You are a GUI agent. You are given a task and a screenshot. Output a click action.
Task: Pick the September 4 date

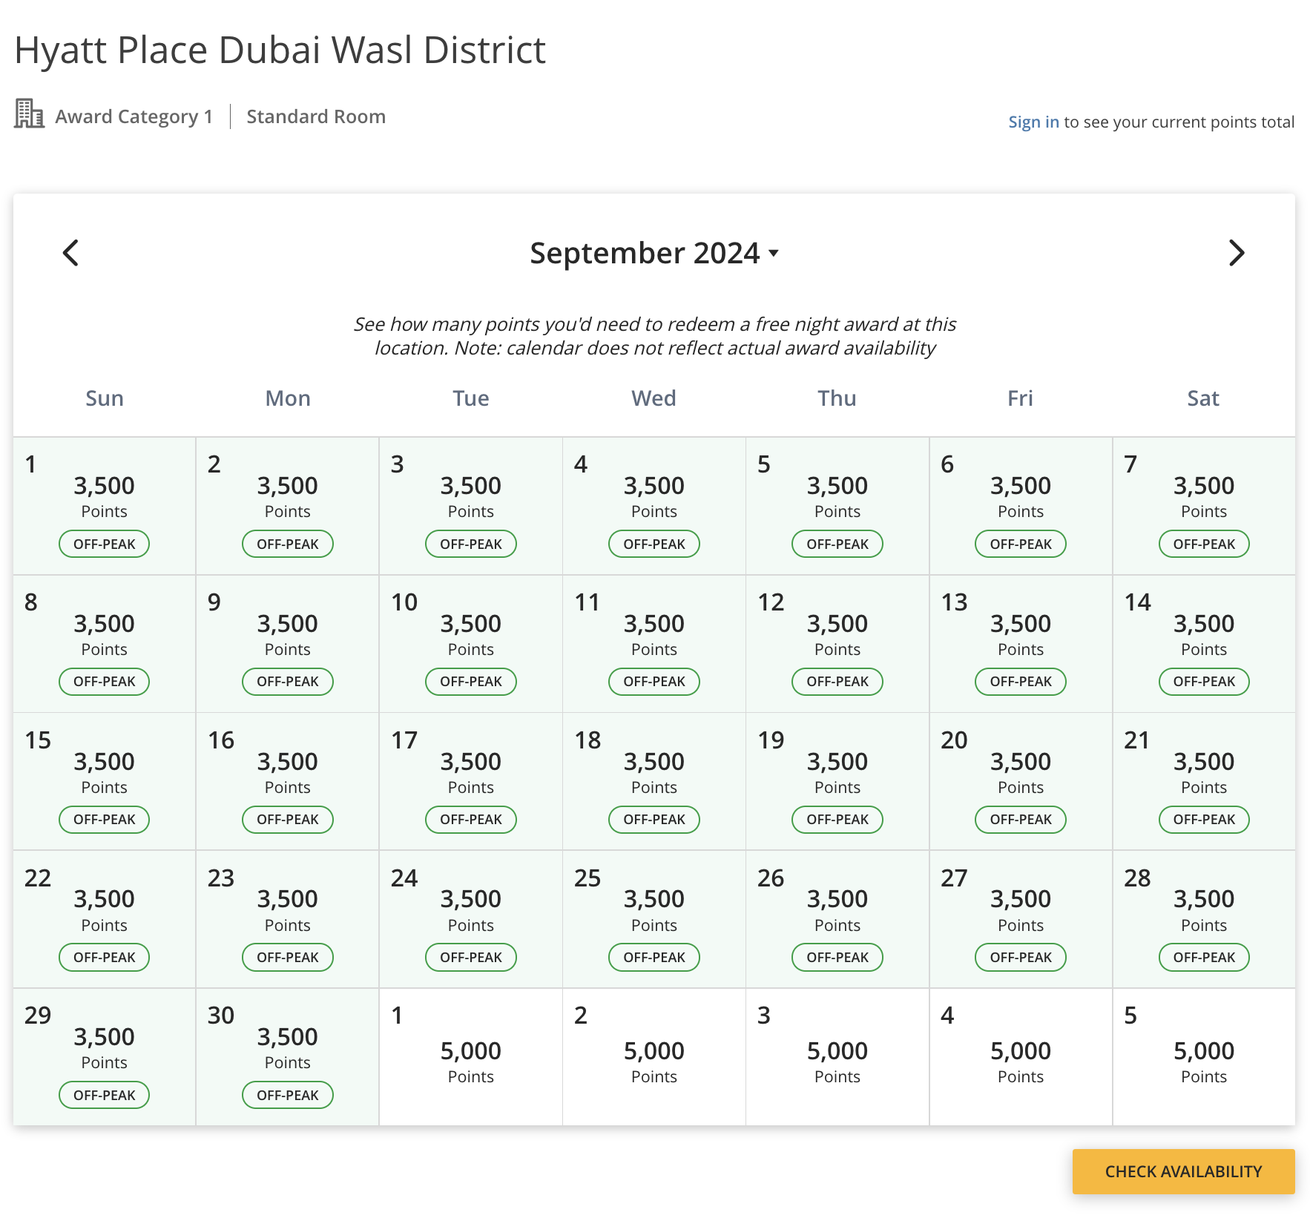click(654, 506)
